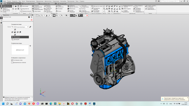
Task: Open Windows Start menu
Action: (x=3, y=104)
